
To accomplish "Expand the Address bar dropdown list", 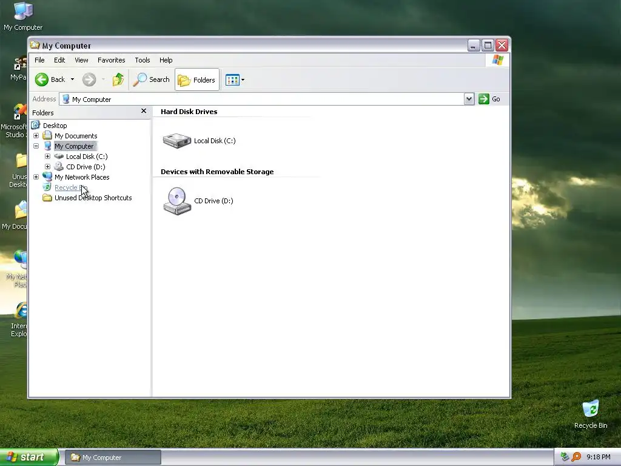I will coord(469,99).
